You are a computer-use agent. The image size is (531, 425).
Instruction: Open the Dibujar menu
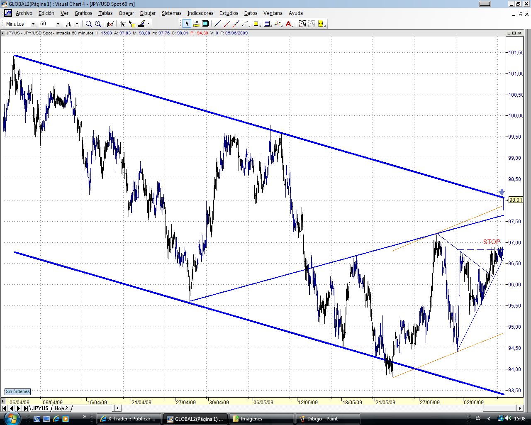(x=148, y=13)
